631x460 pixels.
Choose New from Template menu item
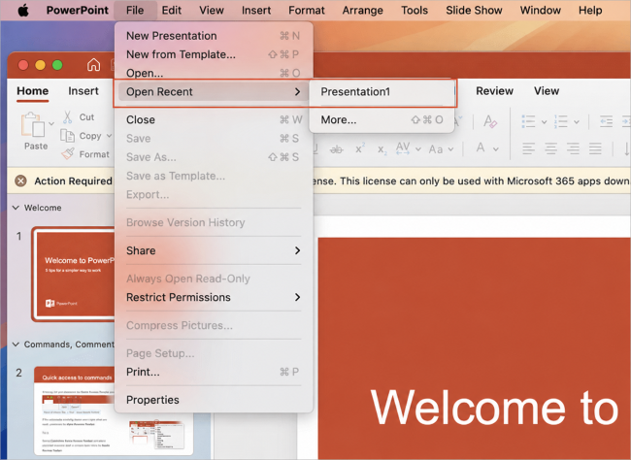click(214, 54)
